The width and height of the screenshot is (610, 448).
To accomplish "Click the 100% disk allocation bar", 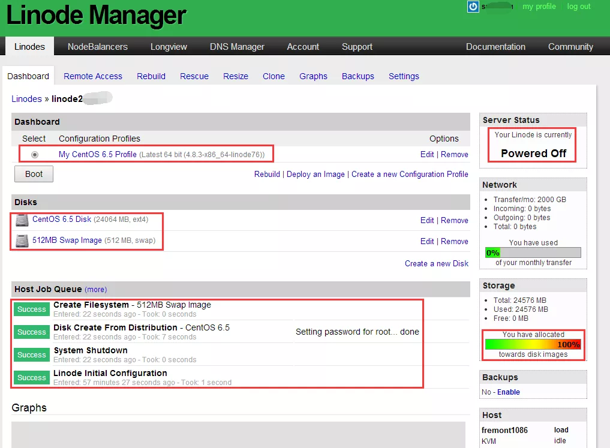I will pos(533,345).
